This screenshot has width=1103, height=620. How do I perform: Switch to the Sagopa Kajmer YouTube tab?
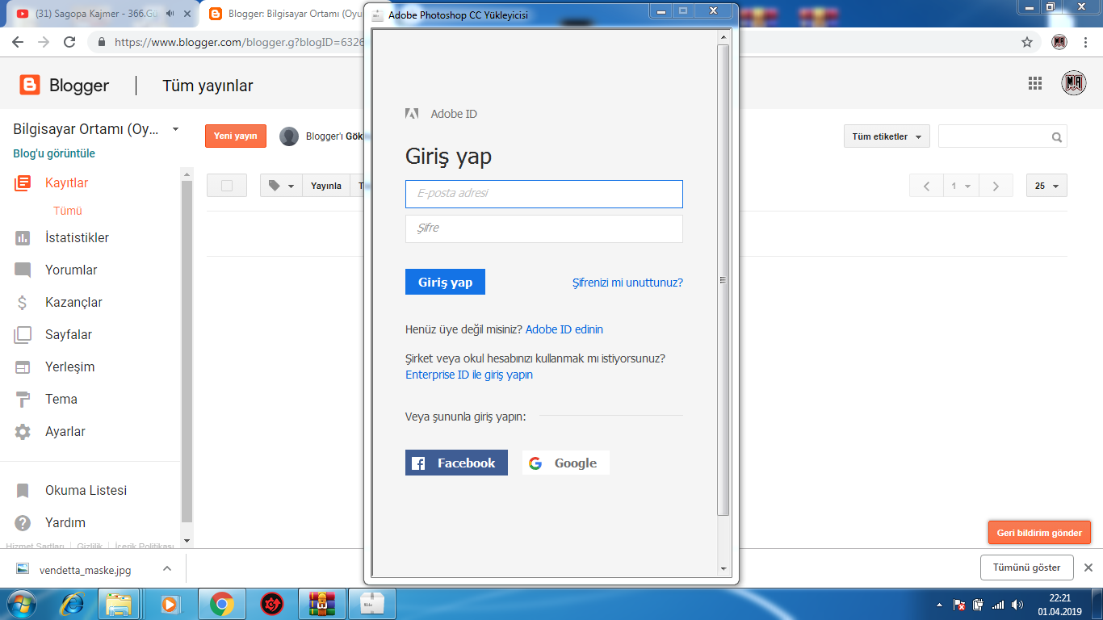point(98,14)
